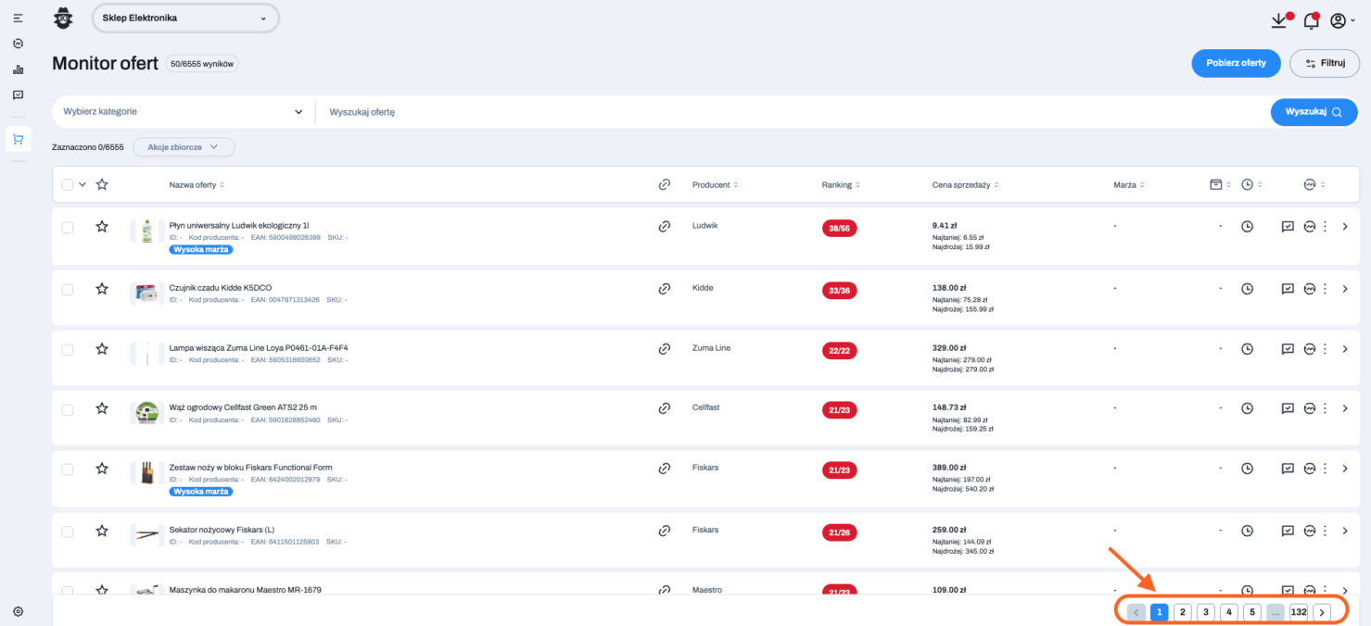Toggle the select-all checkbox in table header

click(x=68, y=184)
